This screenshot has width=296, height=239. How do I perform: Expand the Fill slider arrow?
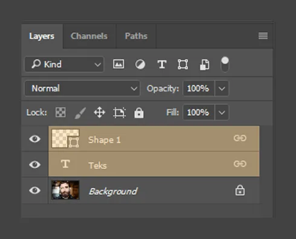222,112
